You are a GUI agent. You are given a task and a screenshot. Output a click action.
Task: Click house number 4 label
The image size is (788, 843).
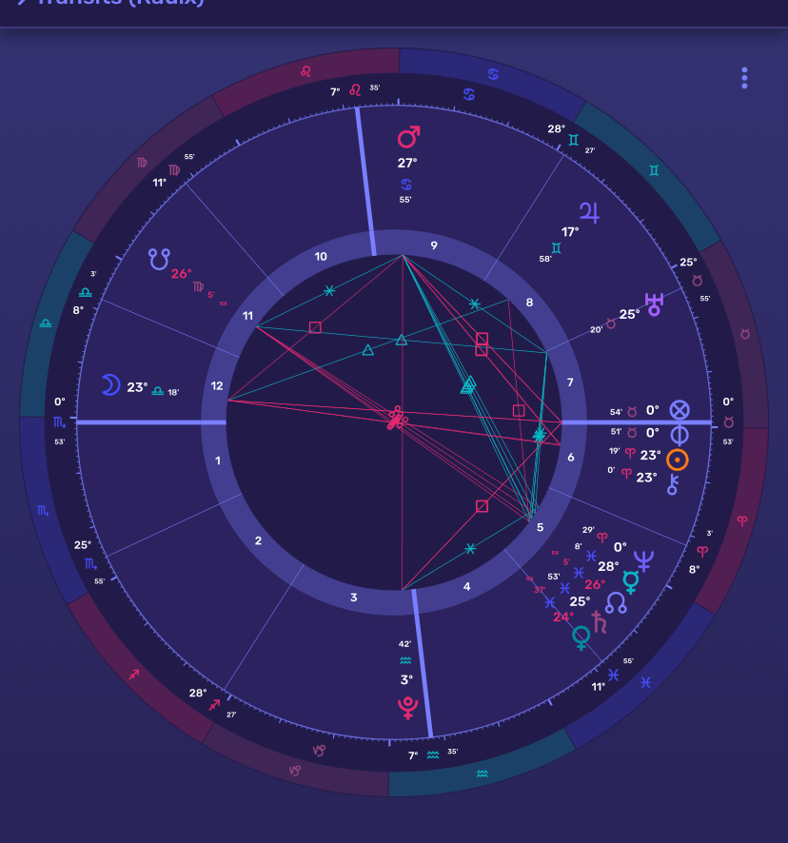click(x=467, y=586)
